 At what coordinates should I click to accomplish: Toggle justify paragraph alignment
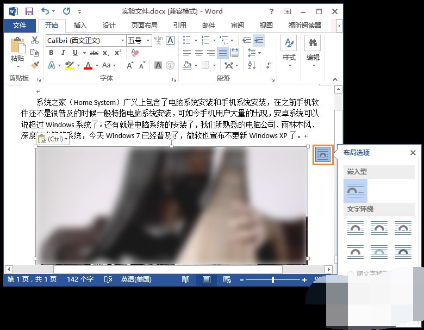[x=223, y=53]
